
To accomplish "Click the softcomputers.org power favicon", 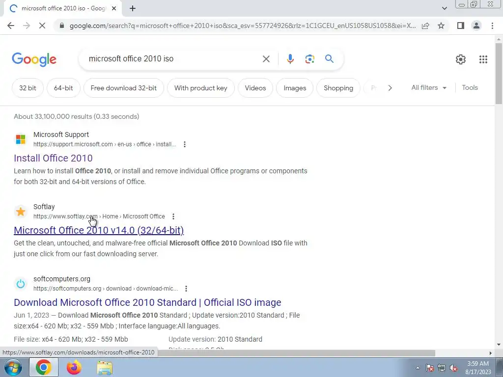I will click(x=21, y=284).
